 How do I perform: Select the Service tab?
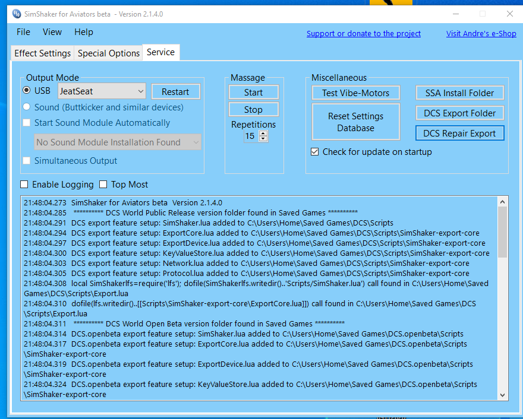point(161,52)
